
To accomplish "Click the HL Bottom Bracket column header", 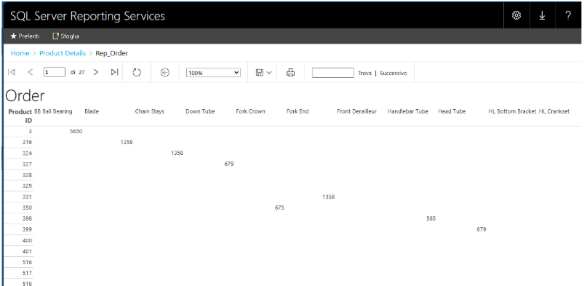I will click(512, 111).
